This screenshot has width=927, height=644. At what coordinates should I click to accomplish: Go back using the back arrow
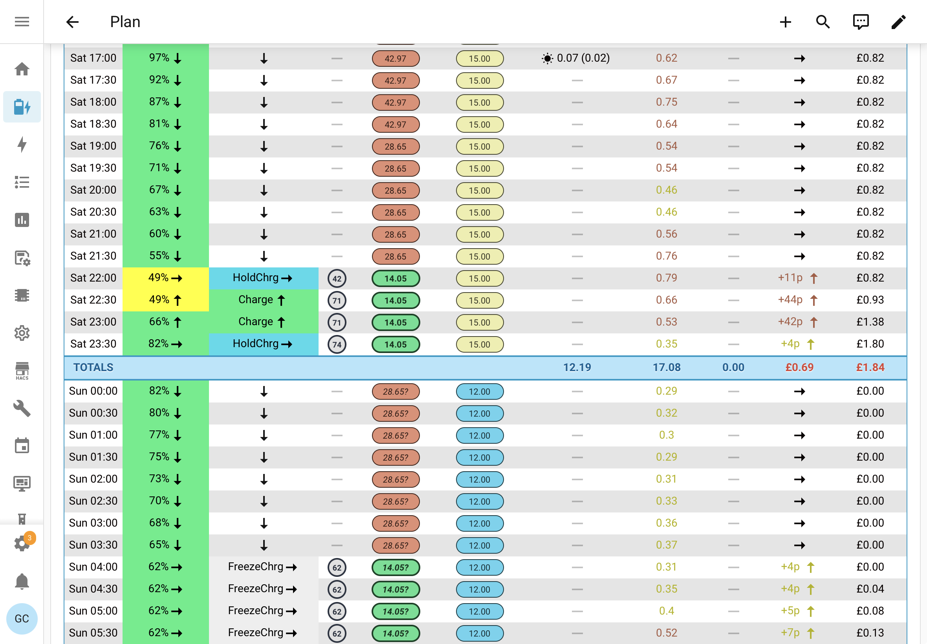73,22
